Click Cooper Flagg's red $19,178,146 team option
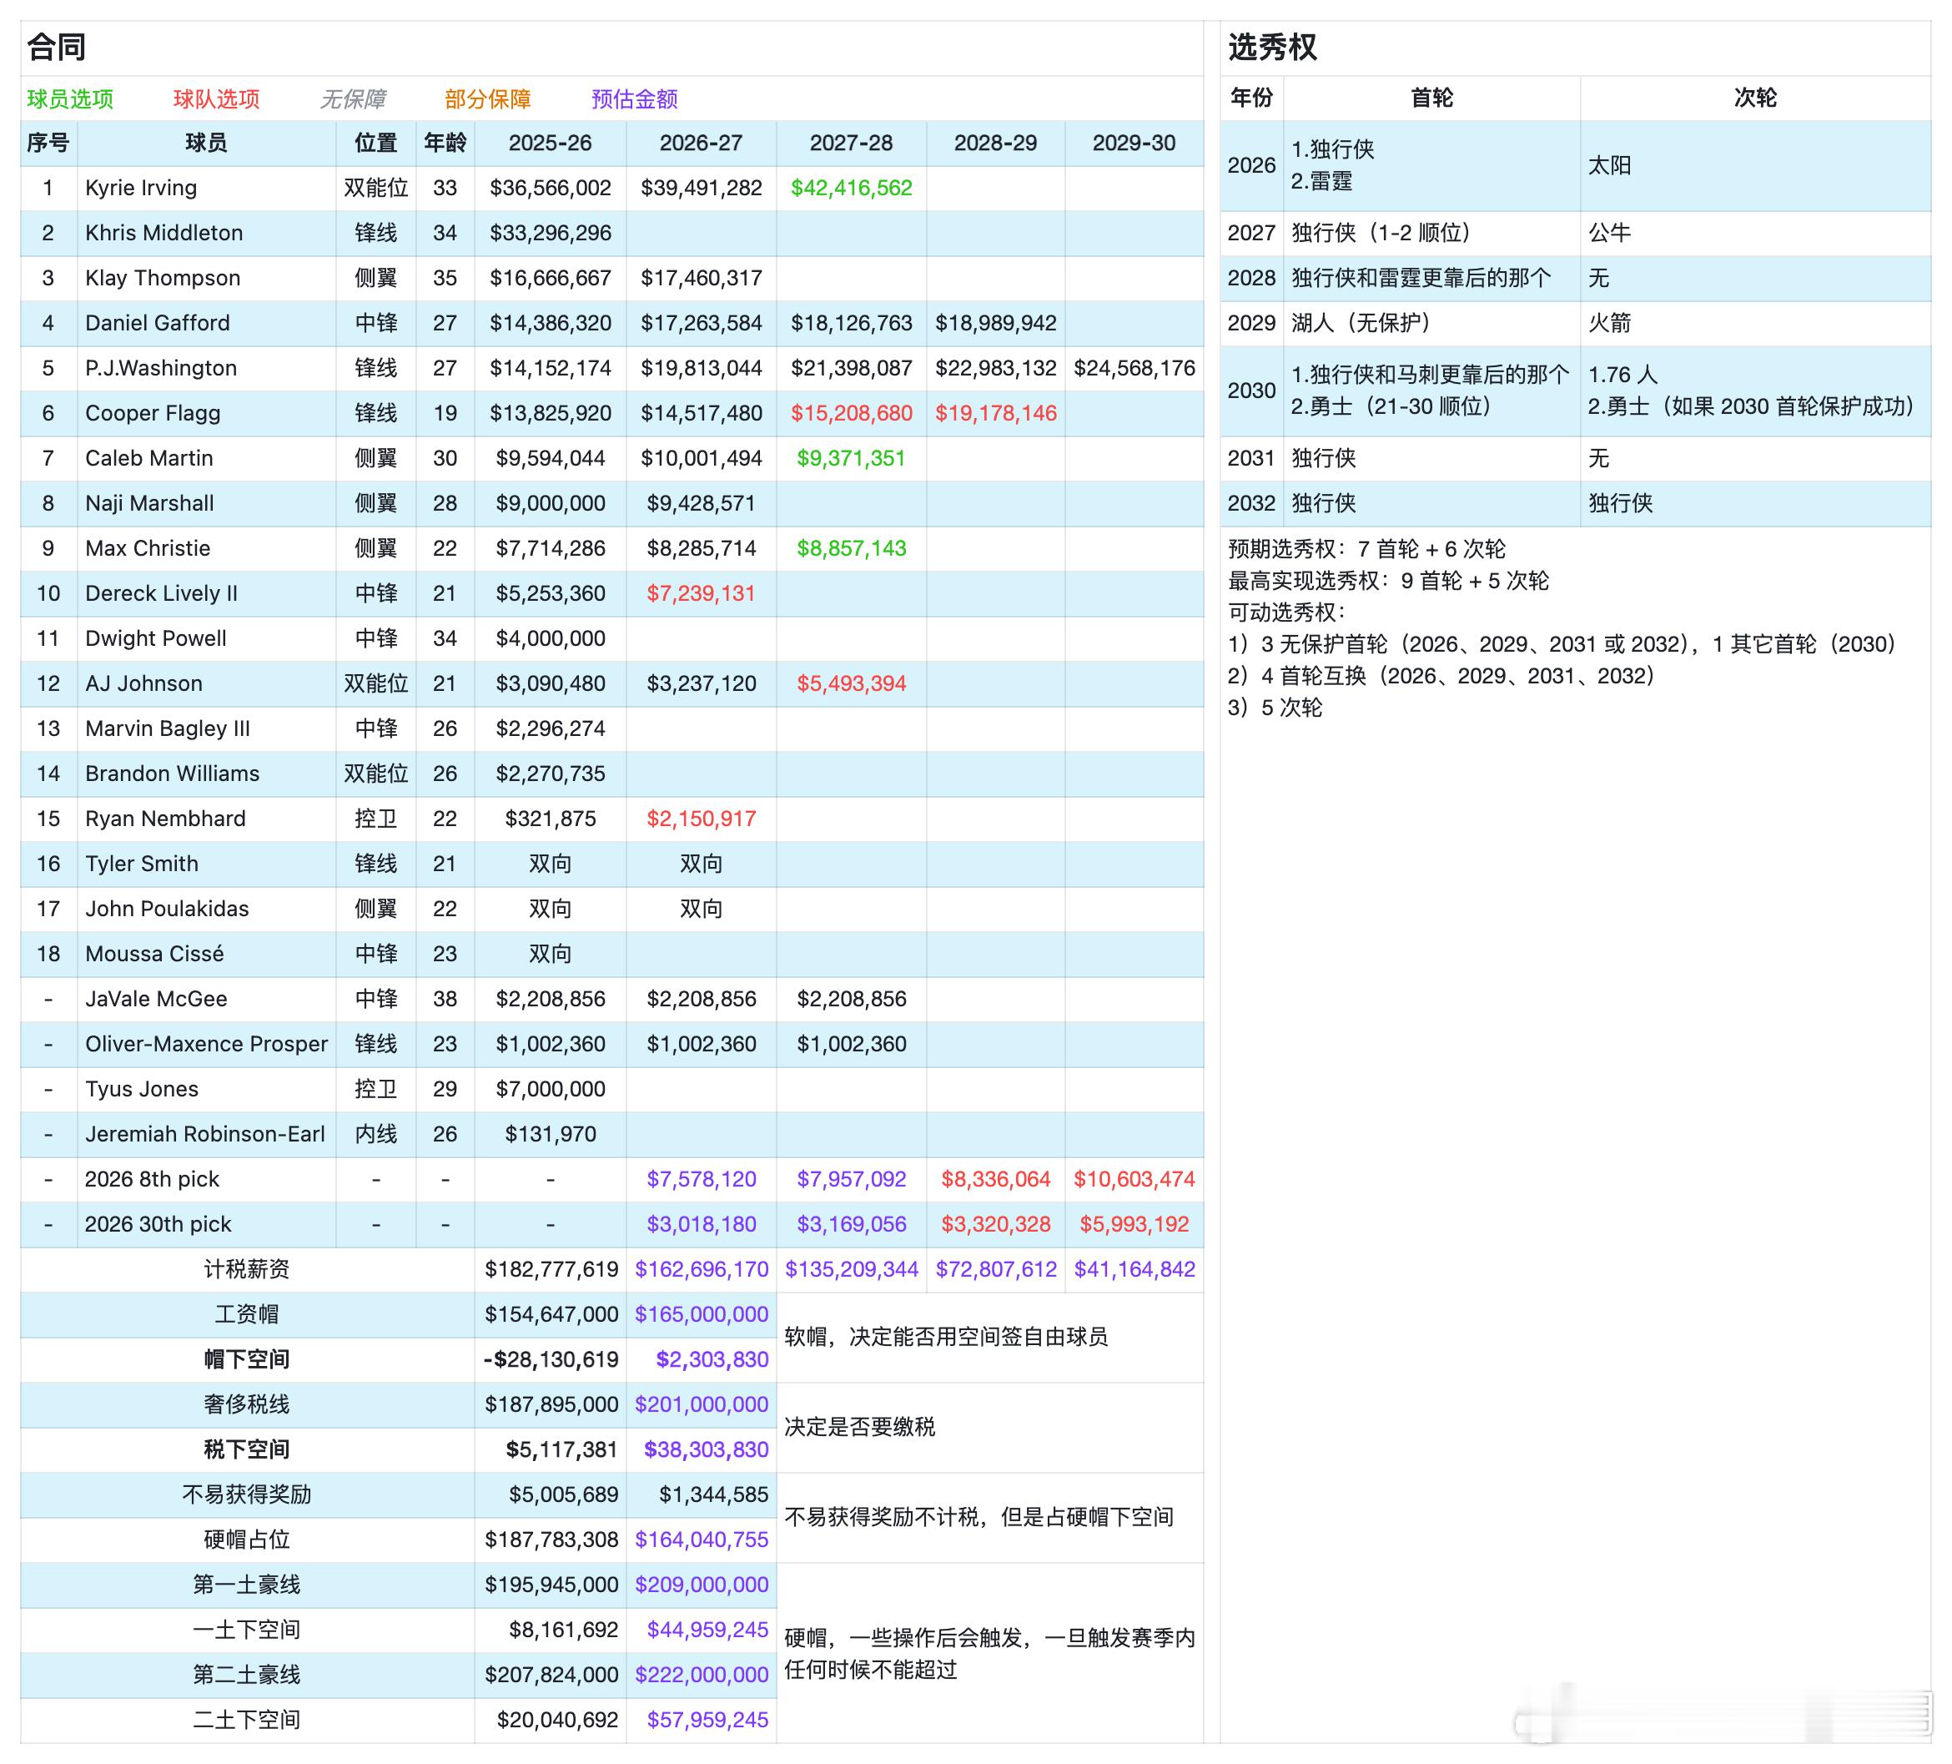 [995, 414]
